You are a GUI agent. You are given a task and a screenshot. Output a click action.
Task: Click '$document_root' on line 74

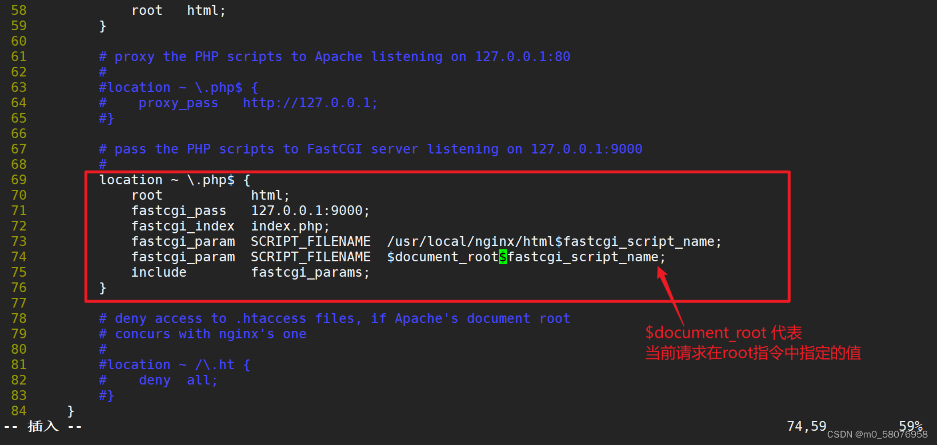click(x=443, y=257)
